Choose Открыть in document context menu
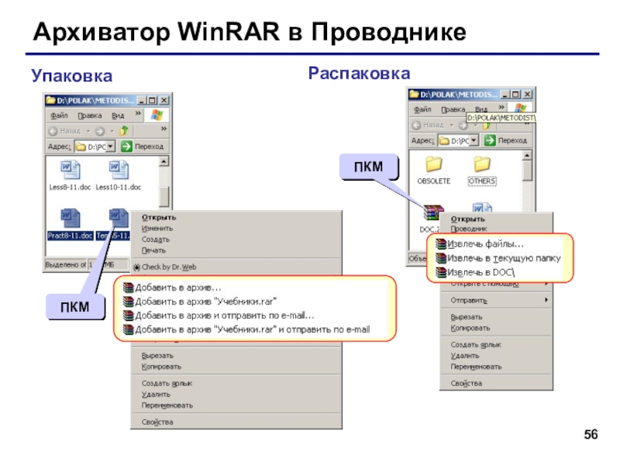Viewport: 620px width, 465px height. (x=159, y=218)
